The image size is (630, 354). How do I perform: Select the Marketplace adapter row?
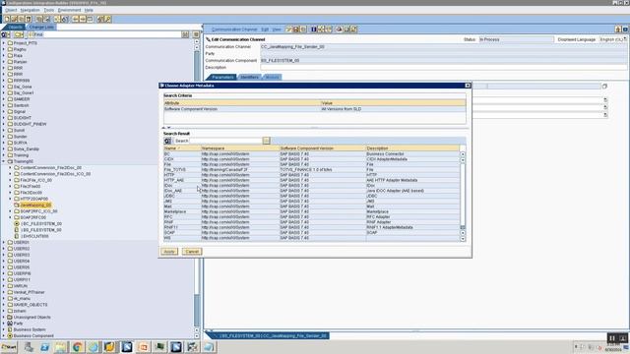pyautogui.click(x=311, y=211)
